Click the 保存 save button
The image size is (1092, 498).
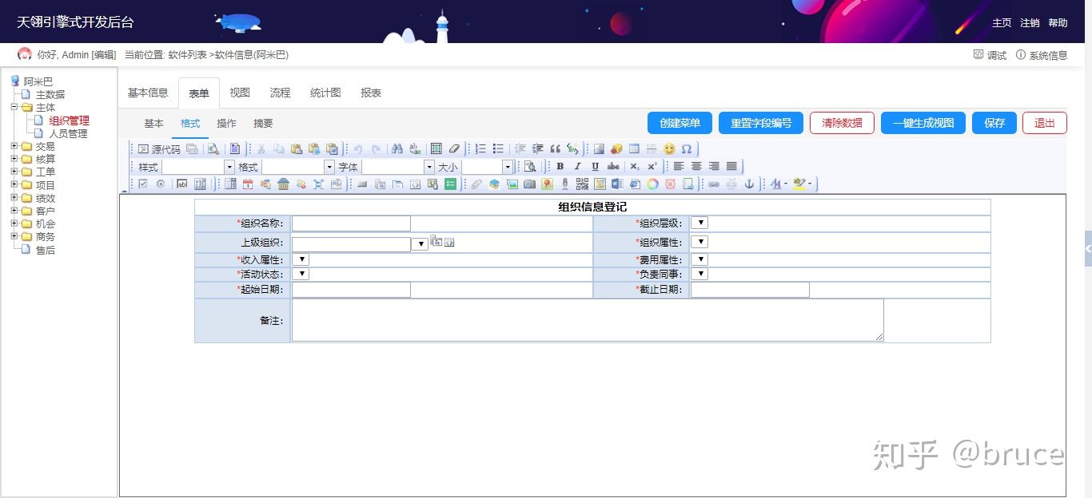(x=994, y=123)
